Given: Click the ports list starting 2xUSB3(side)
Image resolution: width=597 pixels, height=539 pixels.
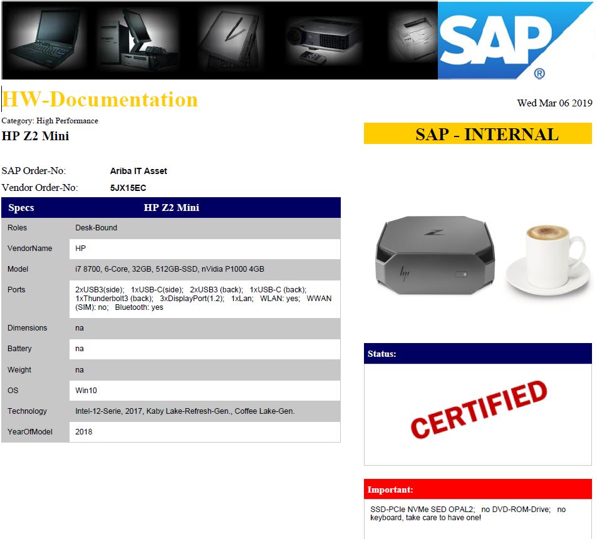Looking at the screenshot, I should 204,298.
